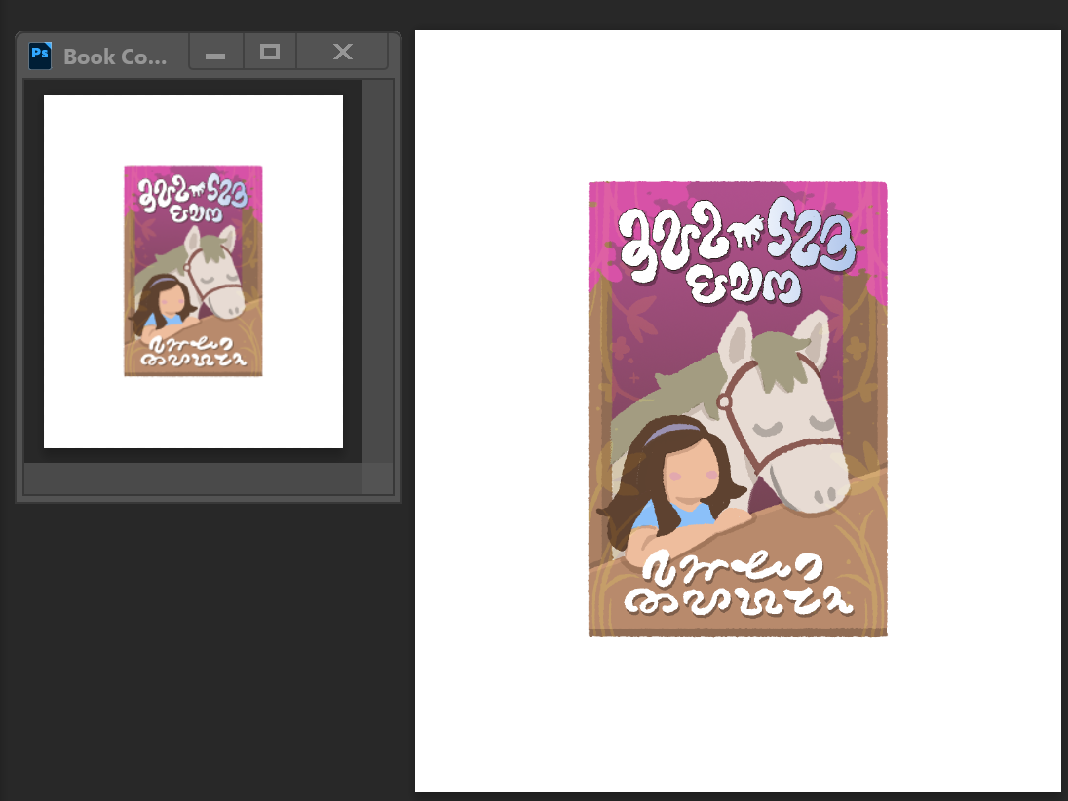Viewport: 1068px width, 801px height.
Task: Click the Photoshop Ps icon in title bar
Action: pyautogui.click(x=40, y=55)
